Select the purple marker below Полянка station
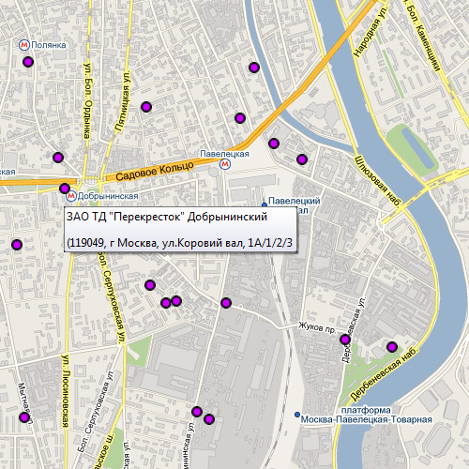Screen dimensions: 469x469 pos(28,62)
